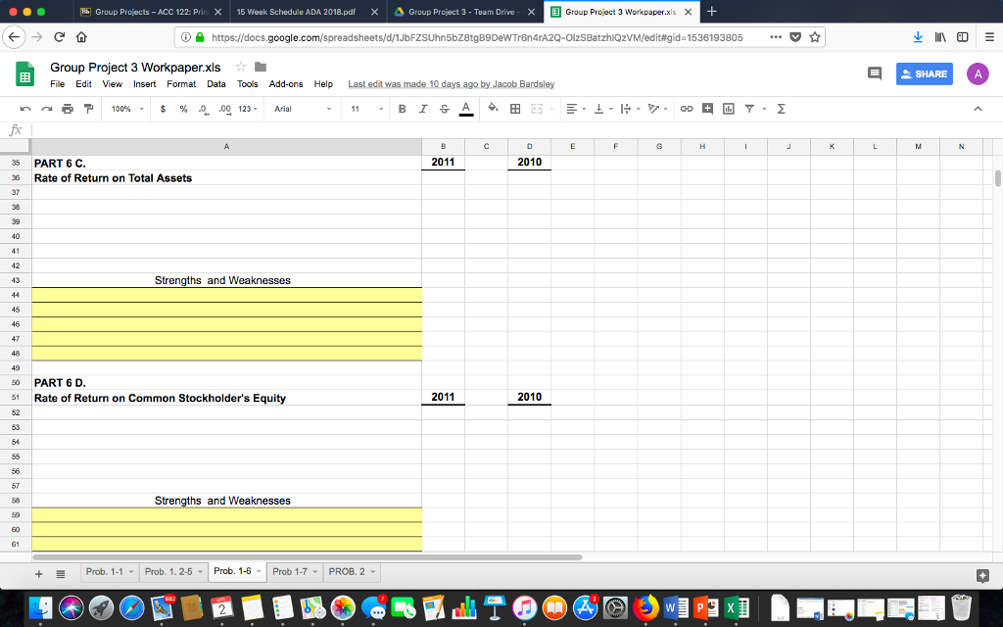1003x627 pixels.
Task: Open Excel from the Dock
Action: click(x=737, y=607)
